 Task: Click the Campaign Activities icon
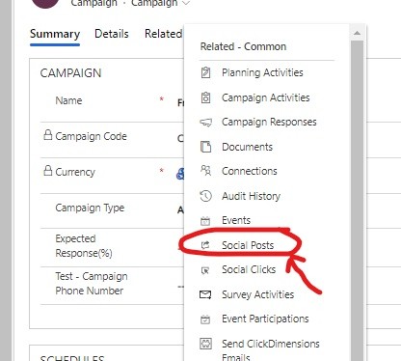205,97
